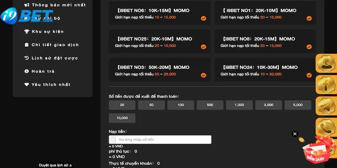Click the trophy icon beside Khu sự kiện
The image size is (337, 168).
tap(27, 31)
